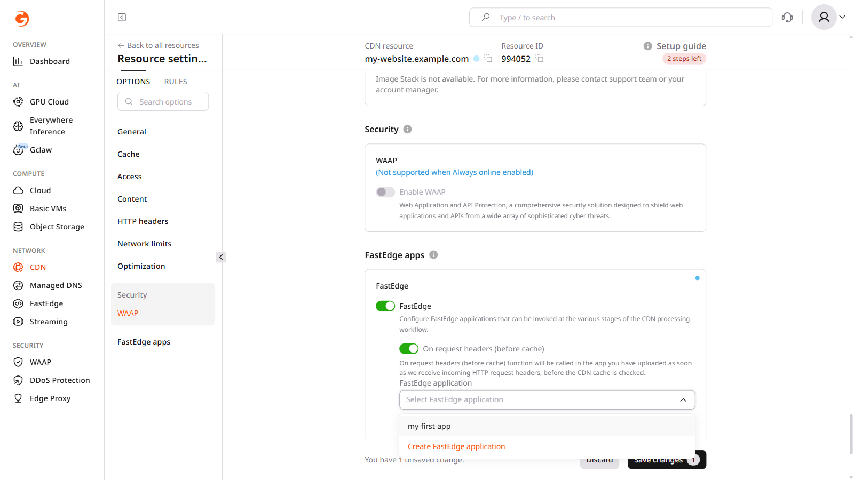The width and height of the screenshot is (854, 480).
Task: Switch to the OPTIONS tab
Action: pyautogui.click(x=133, y=82)
